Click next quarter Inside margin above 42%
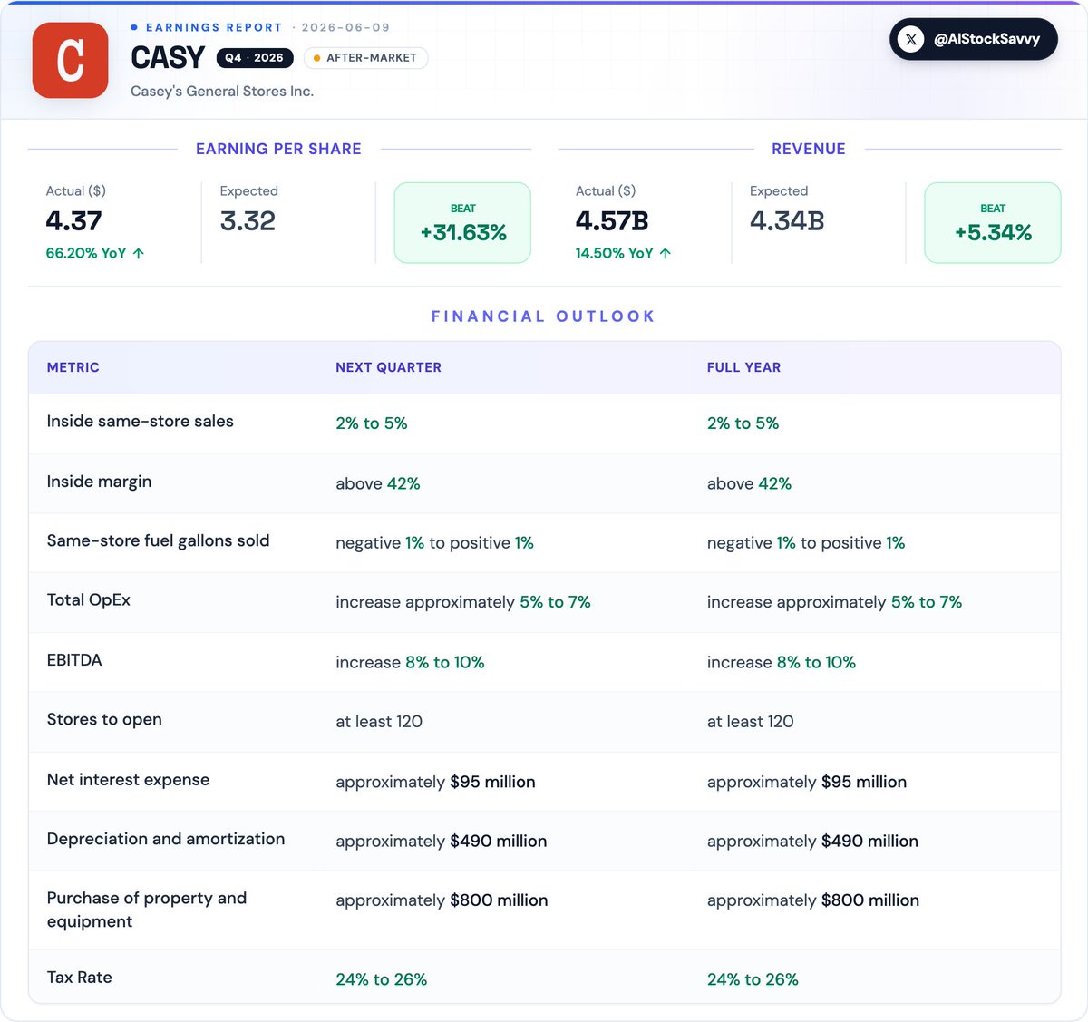1088x1022 pixels. click(x=378, y=483)
